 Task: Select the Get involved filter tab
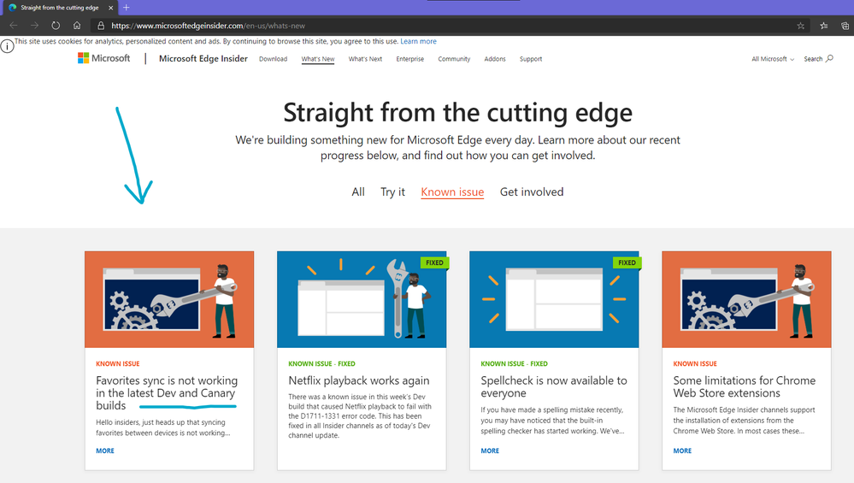(532, 191)
